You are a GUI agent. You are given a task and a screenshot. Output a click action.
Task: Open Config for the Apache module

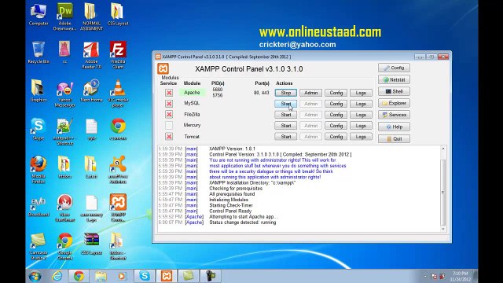336,93
